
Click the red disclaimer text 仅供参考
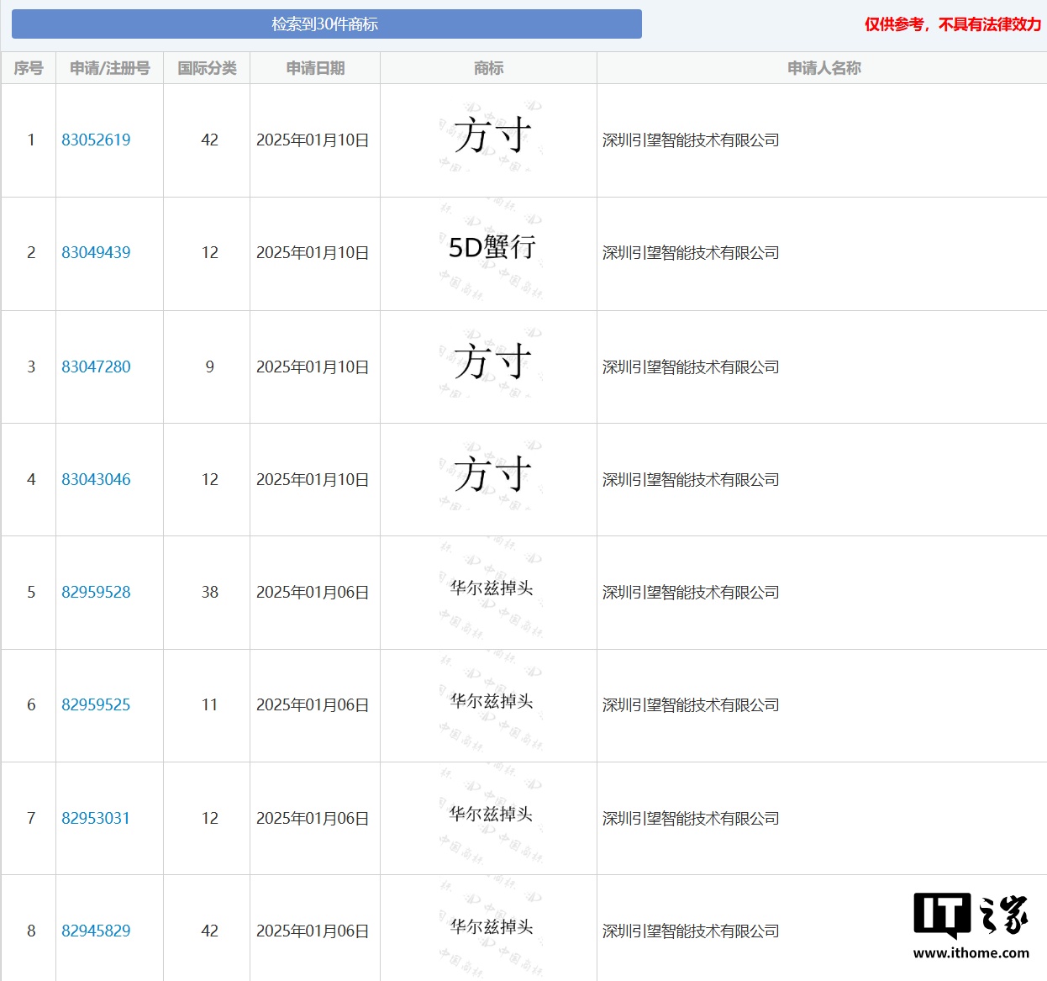[895, 24]
